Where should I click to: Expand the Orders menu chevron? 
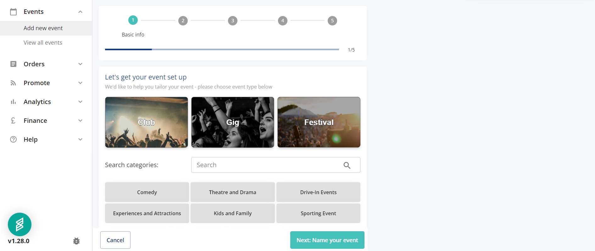click(80, 64)
